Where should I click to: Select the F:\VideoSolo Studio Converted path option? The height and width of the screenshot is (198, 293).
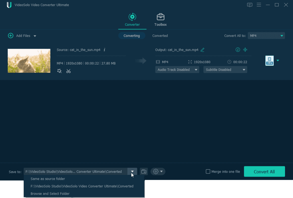tap(84, 186)
